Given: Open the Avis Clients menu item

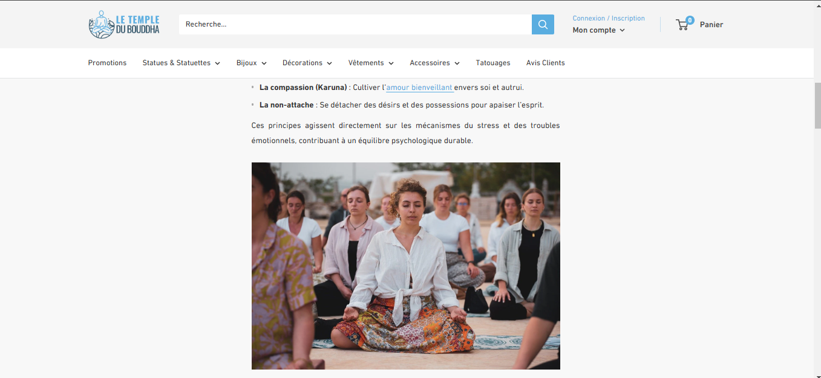Looking at the screenshot, I should tap(546, 63).
